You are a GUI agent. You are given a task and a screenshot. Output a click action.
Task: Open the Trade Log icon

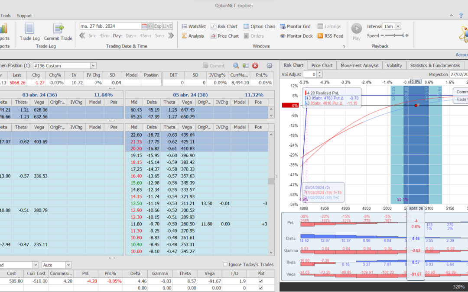pos(29,29)
